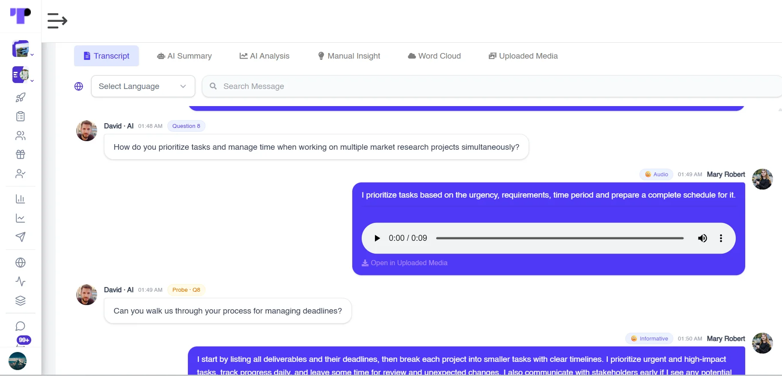Image resolution: width=782 pixels, height=376 pixels.
Task: Switch to the AI Analysis tab
Action: (265, 56)
